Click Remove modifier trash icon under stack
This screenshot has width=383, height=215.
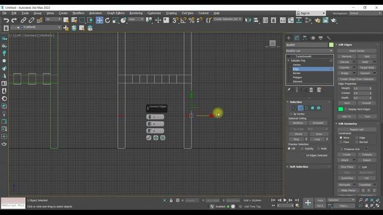coord(311,90)
